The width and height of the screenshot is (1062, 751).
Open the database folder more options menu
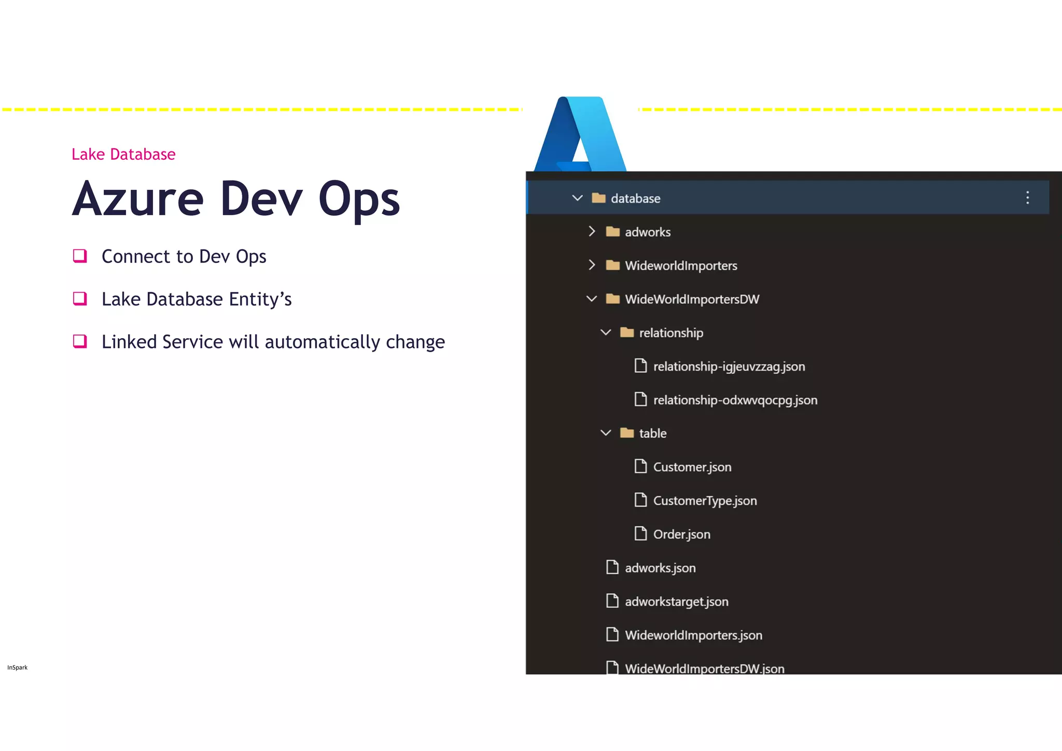point(1027,198)
